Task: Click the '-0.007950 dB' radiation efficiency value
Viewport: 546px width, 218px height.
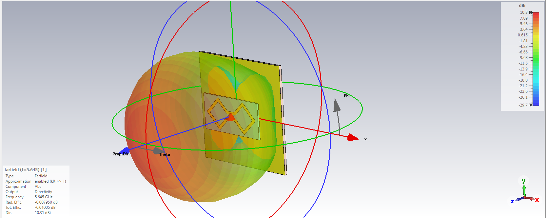Action: point(46,202)
